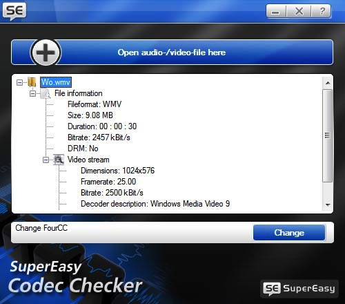
Task: Collapse the File information node
Action: coord(33,93)
